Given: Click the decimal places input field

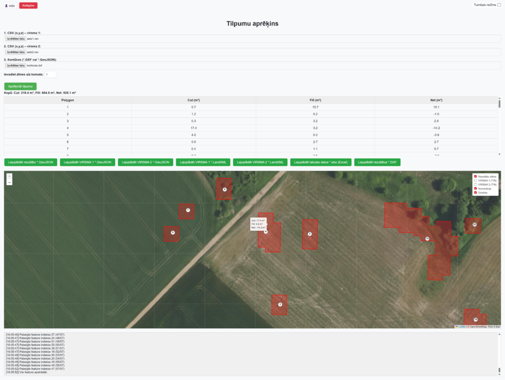Looking at the screenshot, I should 50,74.
